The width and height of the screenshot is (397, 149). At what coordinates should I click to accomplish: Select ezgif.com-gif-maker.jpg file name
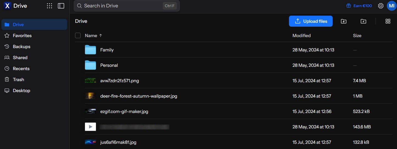[124, 111]
